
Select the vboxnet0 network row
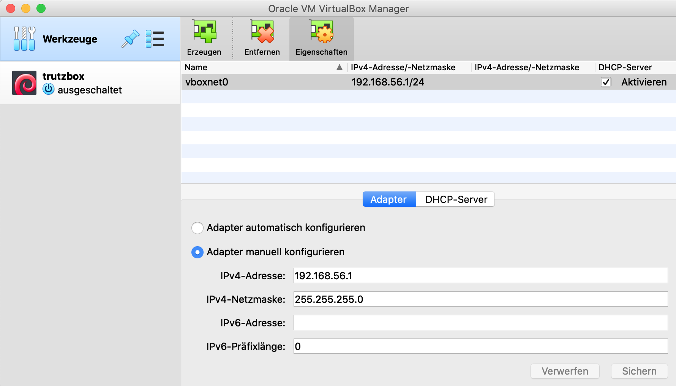tap(266, 82)
